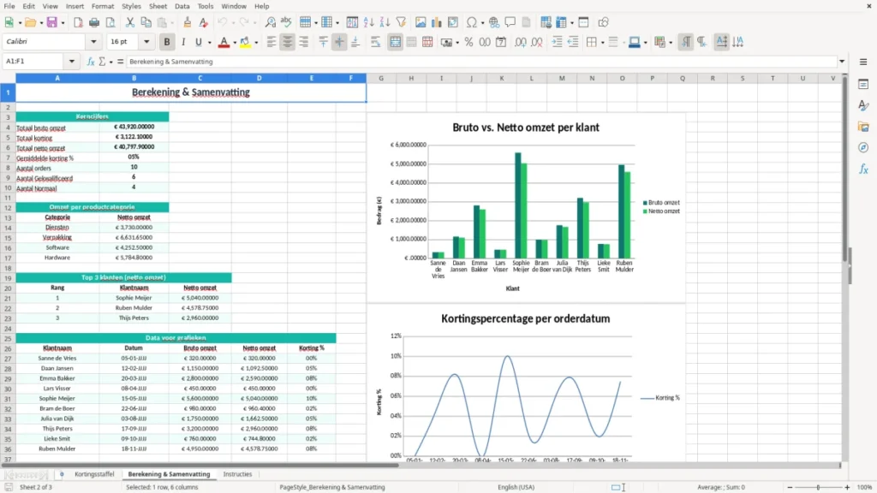
Task: Open the Select Function (Sum) dropdown arrow
Action: click(110, 62)
